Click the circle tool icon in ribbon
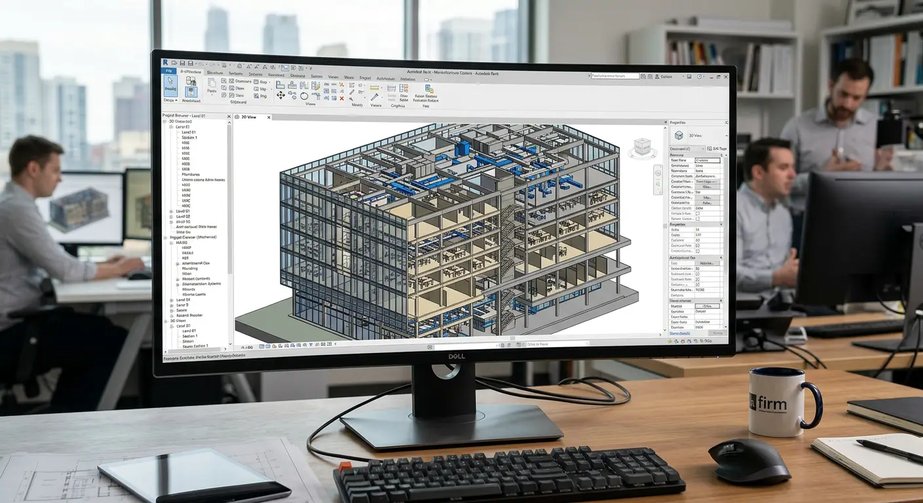This screenshot has width=923, height=503. point(304,96)
